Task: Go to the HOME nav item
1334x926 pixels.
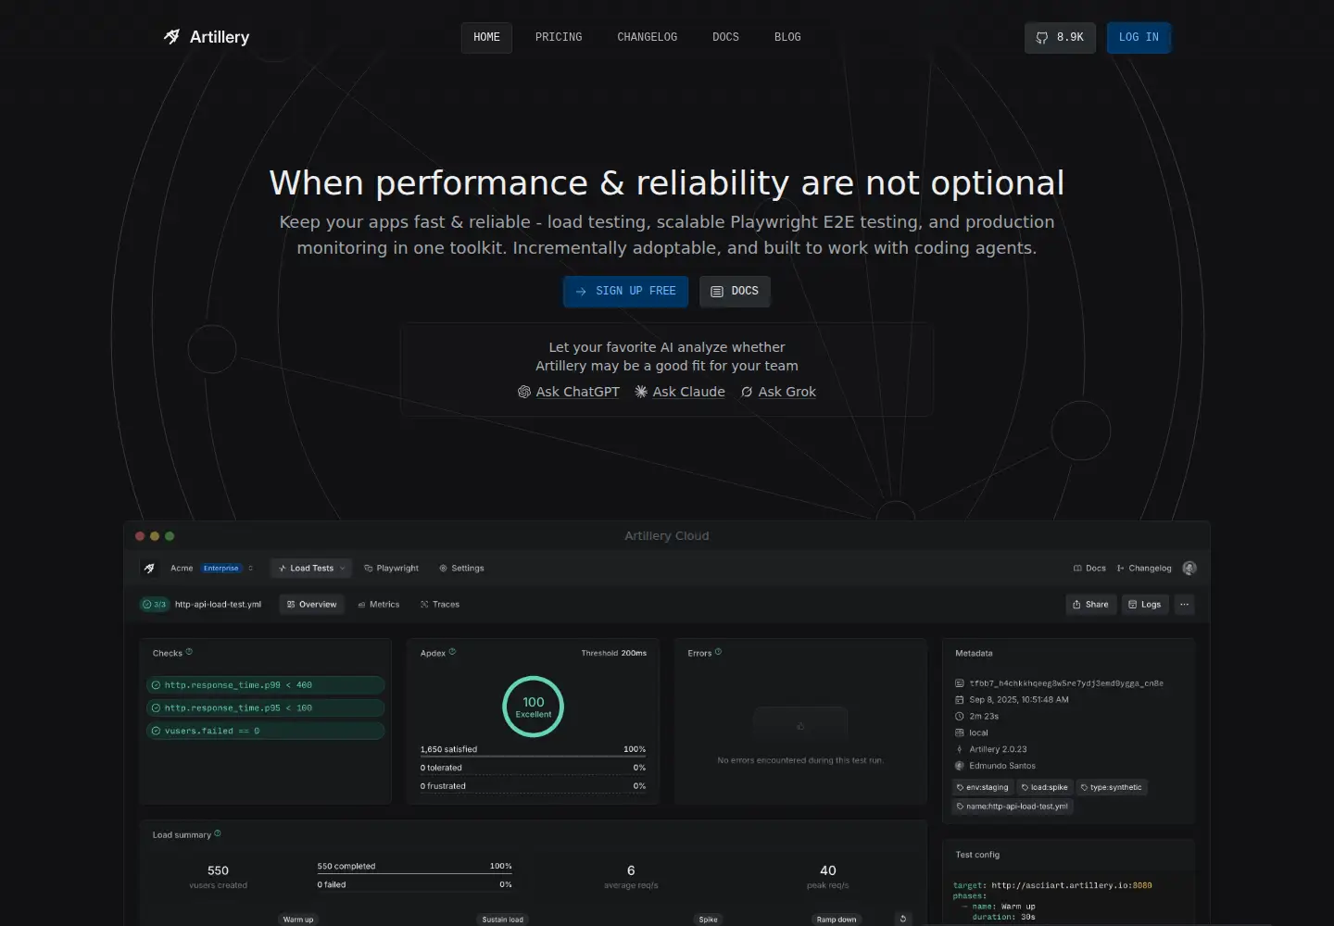Action: tap(486, 37)
